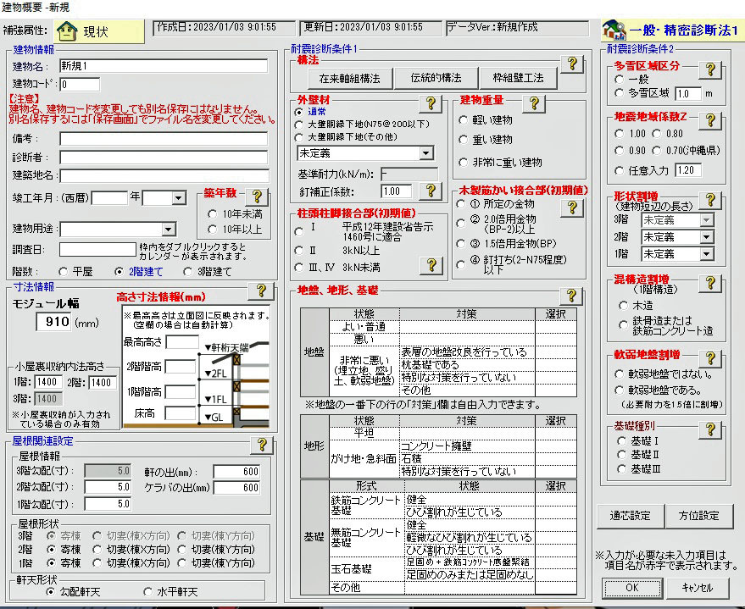The image size is (745, 609).
Task: Open help for 多雪区域区分
Action: 708,69
